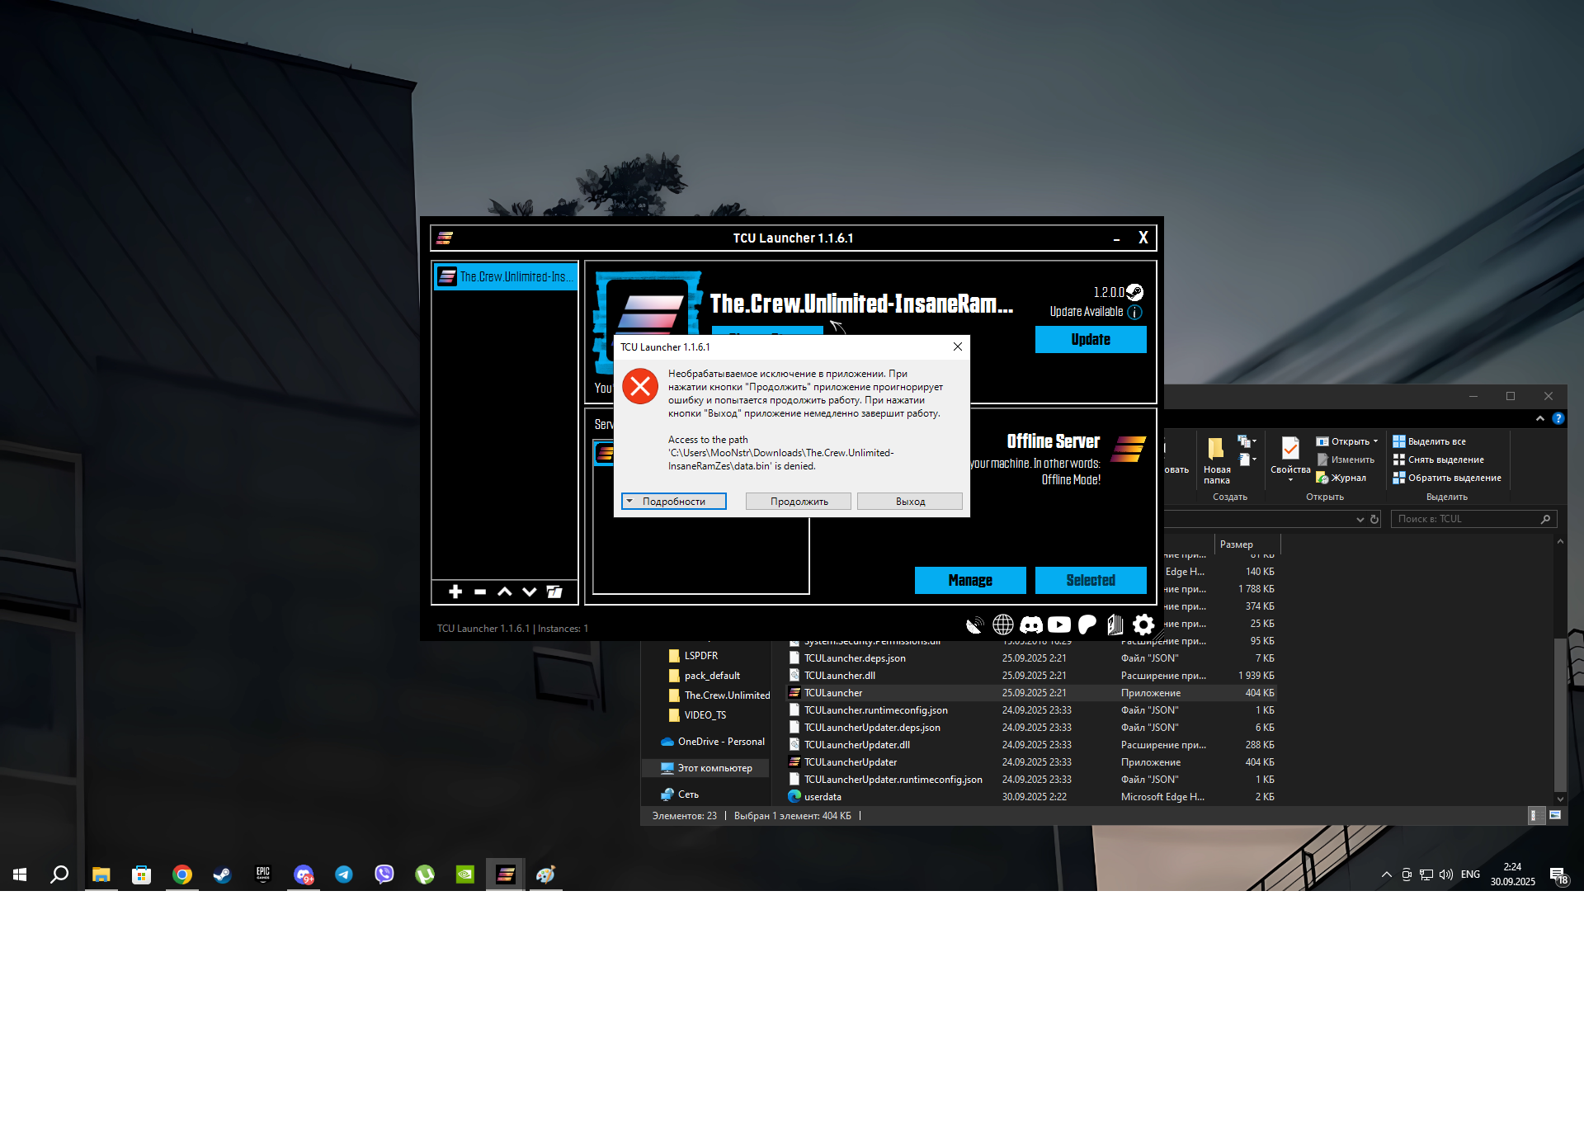This screenshot has height=1122, width=1584.
Task: Remove the instance with the minus icon
Action: tap(480, 592)
